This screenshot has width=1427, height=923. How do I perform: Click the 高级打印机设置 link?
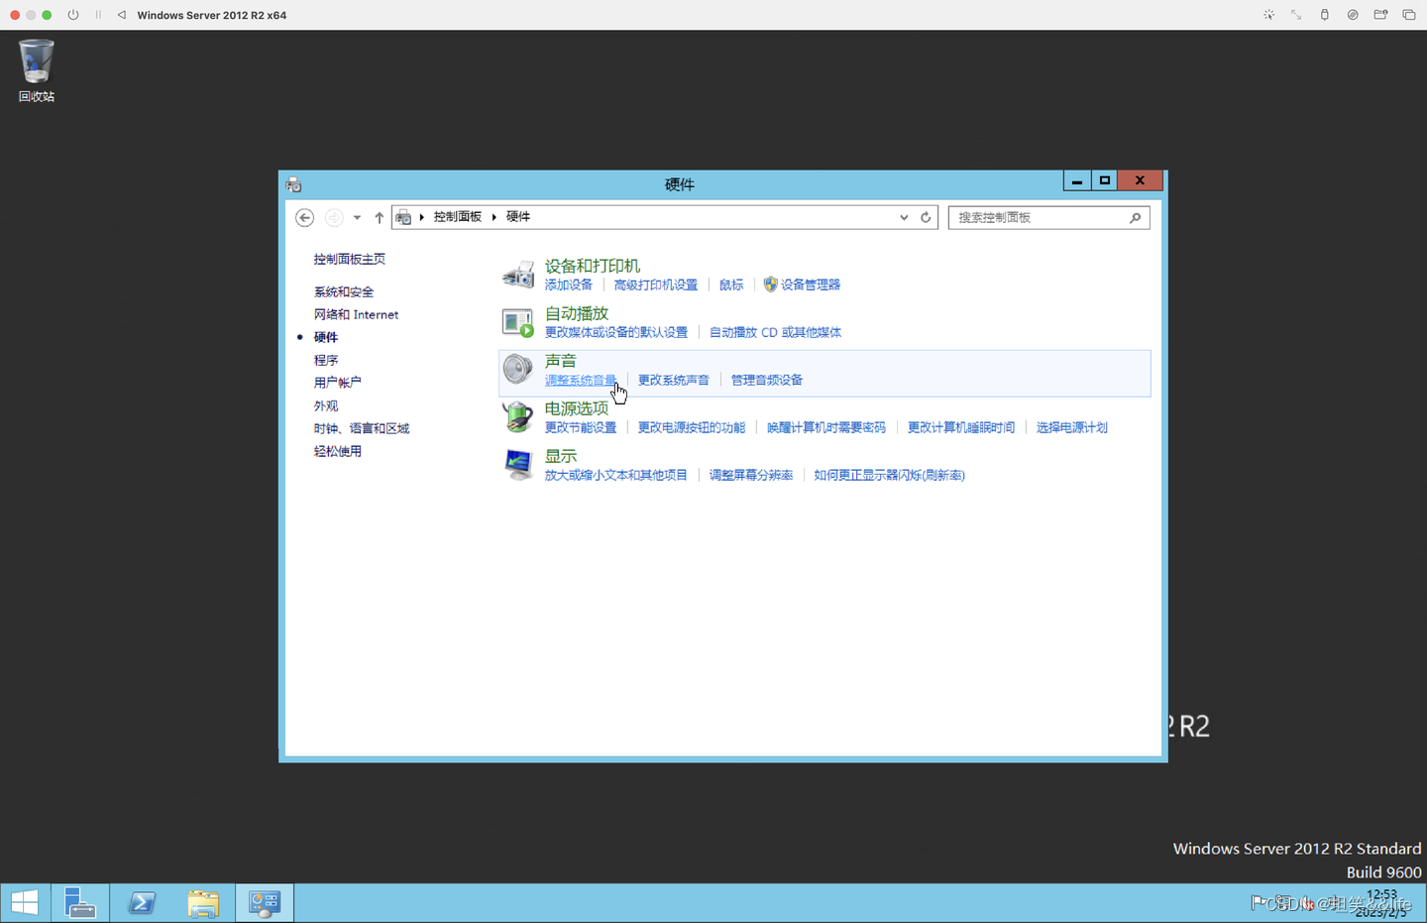pos(656,285)
